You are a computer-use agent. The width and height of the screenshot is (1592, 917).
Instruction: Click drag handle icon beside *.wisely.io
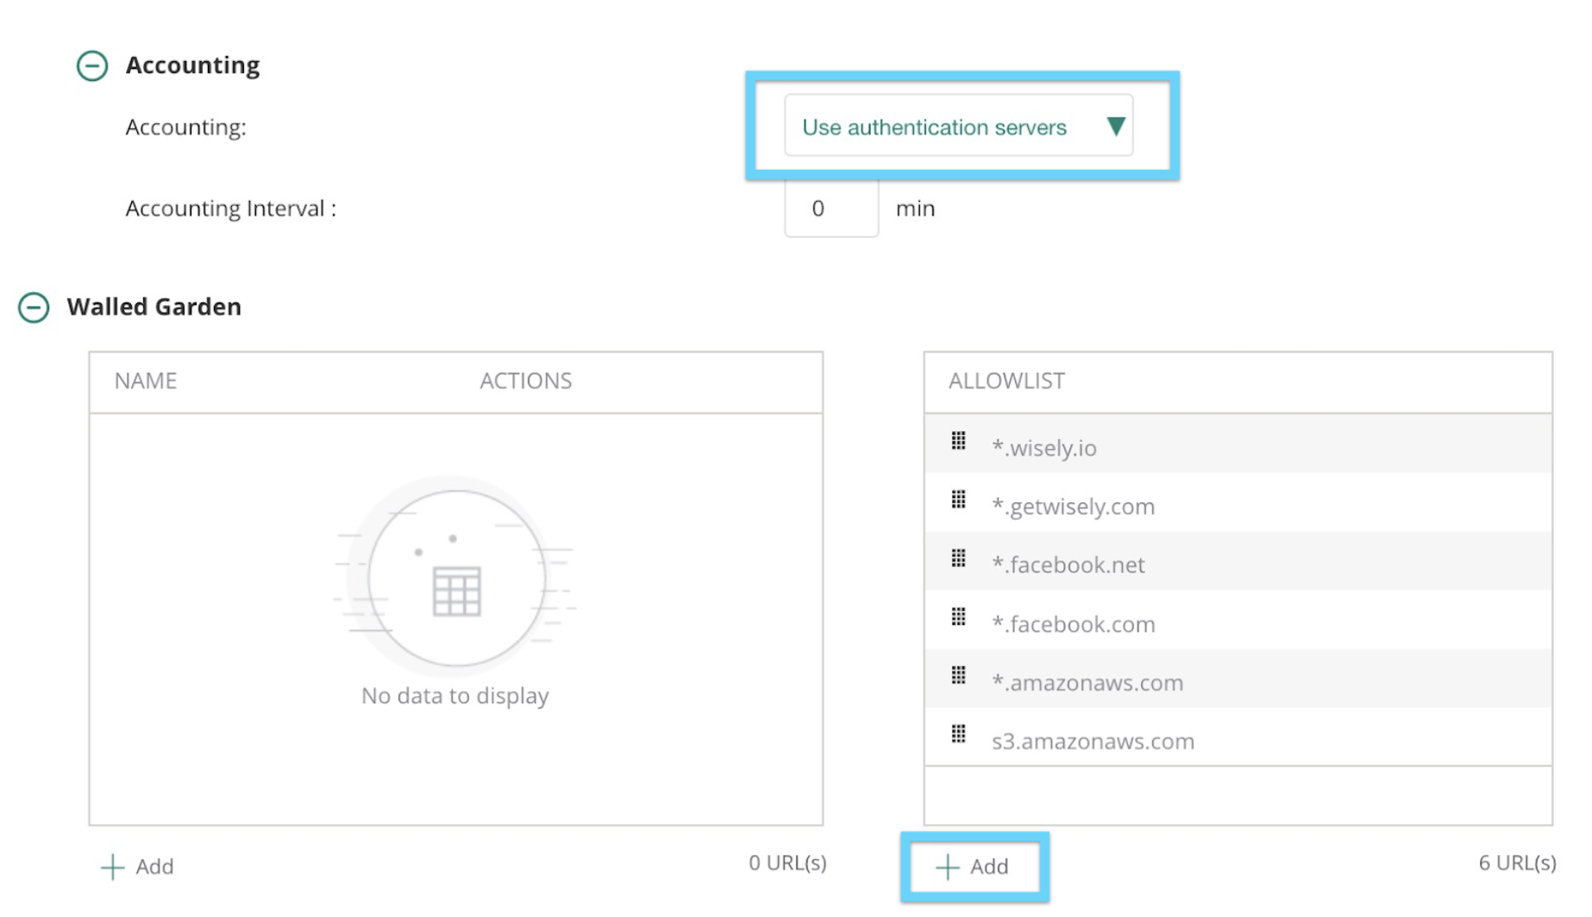(958, 441)
